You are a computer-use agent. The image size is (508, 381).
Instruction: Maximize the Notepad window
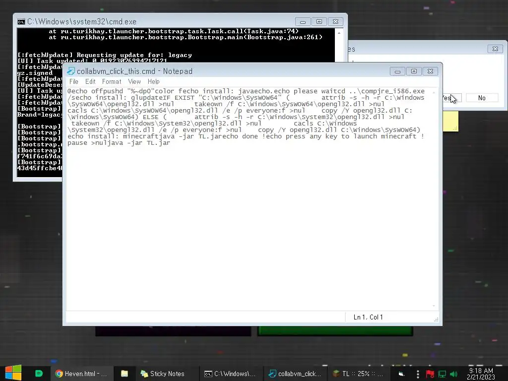tap(414, 71)
